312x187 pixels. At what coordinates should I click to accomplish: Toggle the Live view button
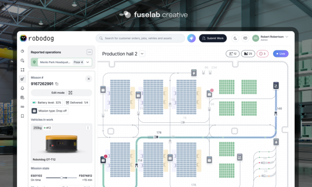(x=281, y=53)
